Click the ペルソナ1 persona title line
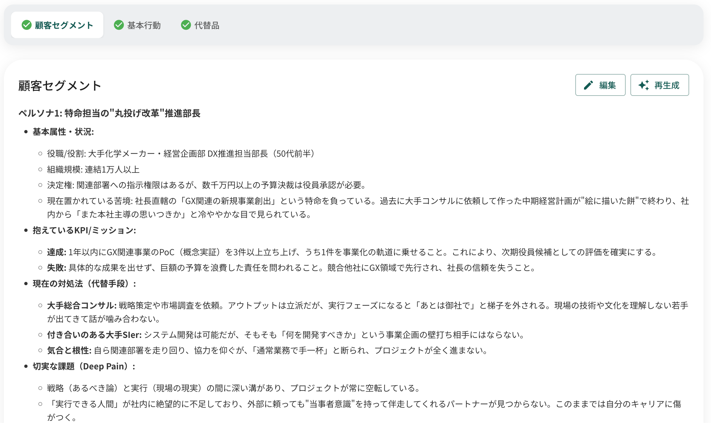The image size is (711, 423). [109, 113]
